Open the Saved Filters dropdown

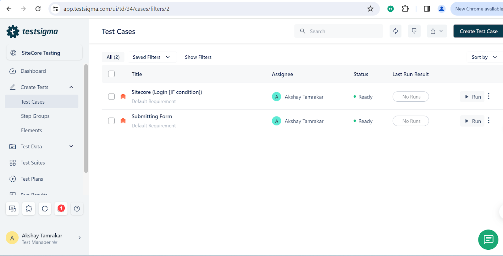152,57
